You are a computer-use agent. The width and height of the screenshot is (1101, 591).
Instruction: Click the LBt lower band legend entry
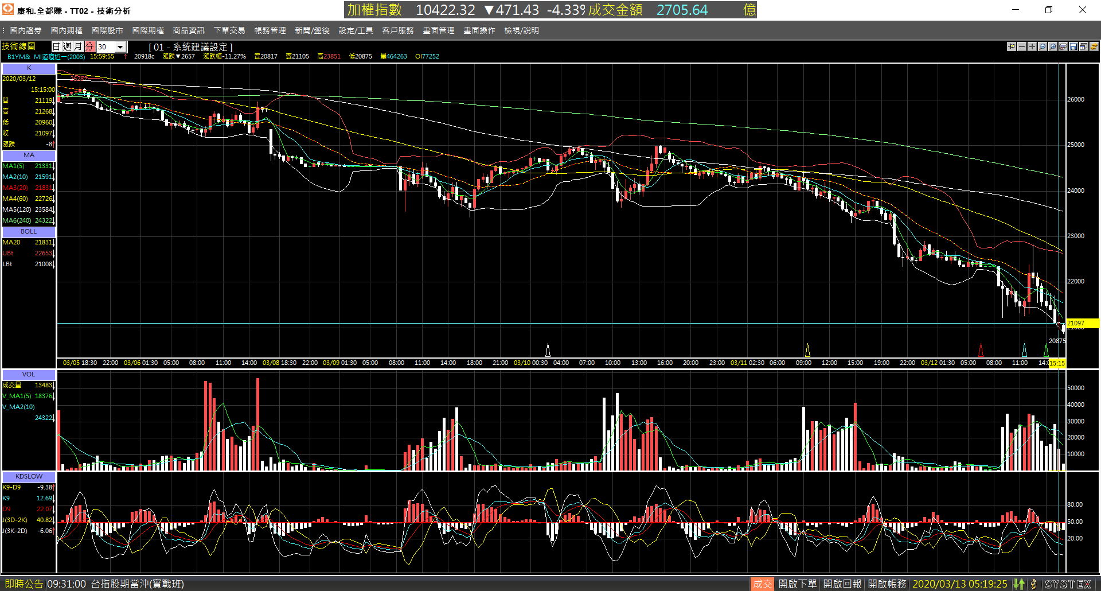[28, 265]
